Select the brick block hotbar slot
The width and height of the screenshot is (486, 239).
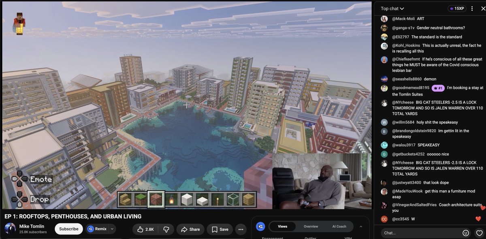point(156,199)
